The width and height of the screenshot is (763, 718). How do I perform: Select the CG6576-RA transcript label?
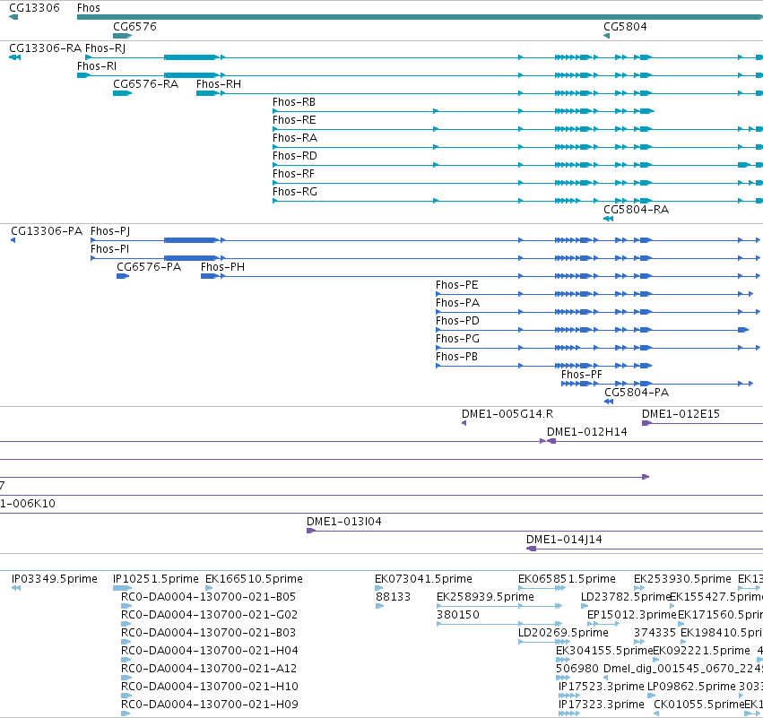[145, 83]
